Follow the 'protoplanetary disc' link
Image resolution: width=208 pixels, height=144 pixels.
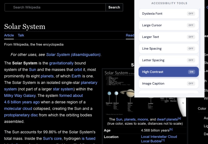21,115
